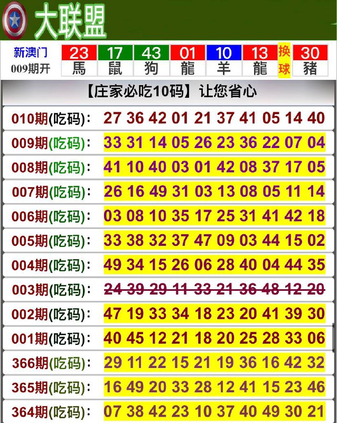Click number 46 in the 365期 row
The image size is (337, 423).
tap(316, 387)
